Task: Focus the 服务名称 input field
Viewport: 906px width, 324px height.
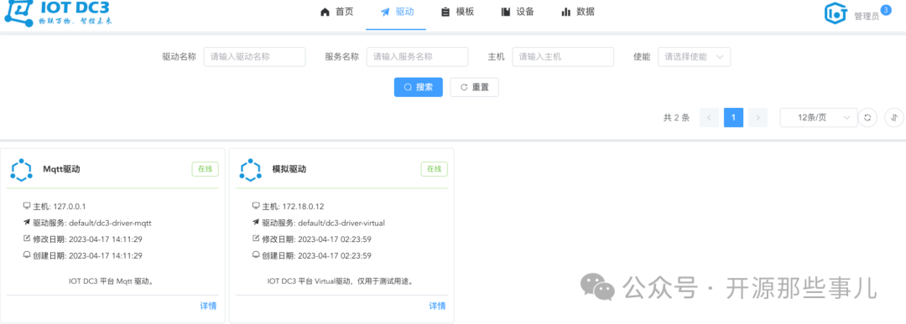Action: point(417,57)
